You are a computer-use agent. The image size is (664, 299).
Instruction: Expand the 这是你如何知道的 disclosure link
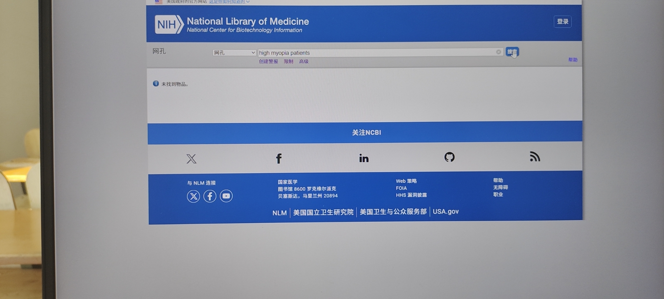pyautogui.click(x=229, y=2)
